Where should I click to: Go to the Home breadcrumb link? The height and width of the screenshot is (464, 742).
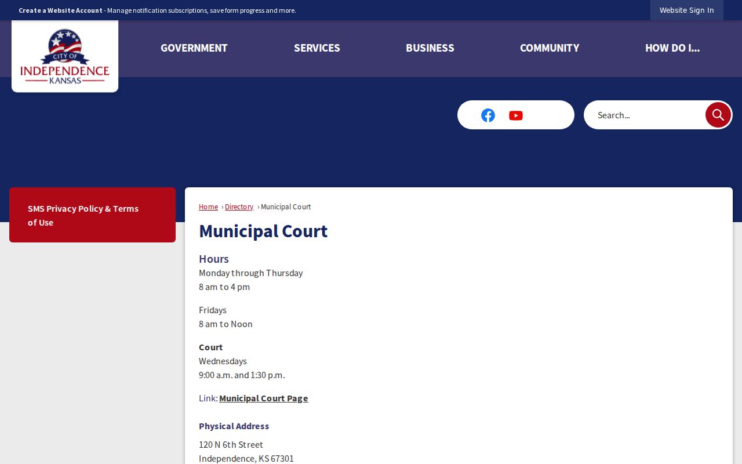(209, 207)
